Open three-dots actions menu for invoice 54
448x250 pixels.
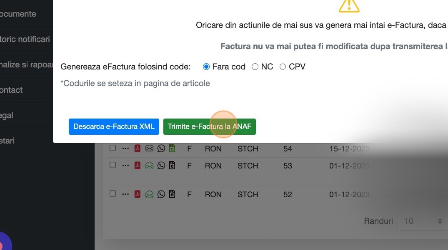pos(125,149)
